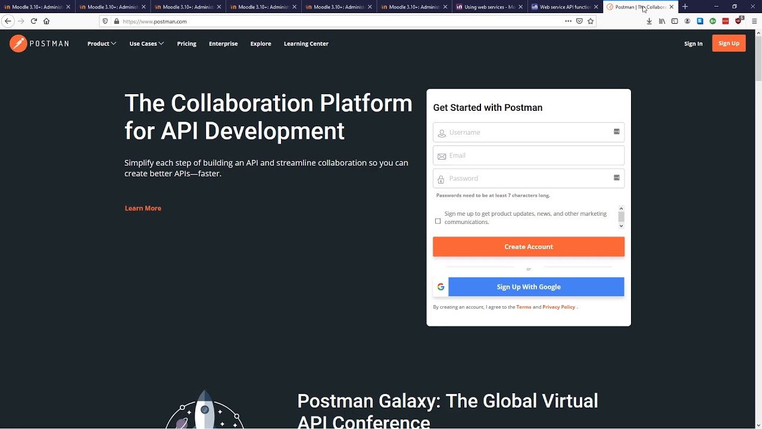Select the Postman browser tab

pos(640,7)
